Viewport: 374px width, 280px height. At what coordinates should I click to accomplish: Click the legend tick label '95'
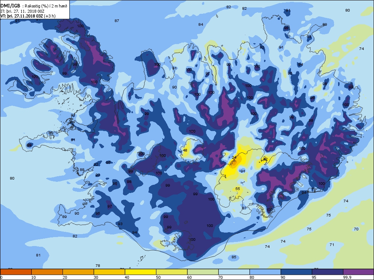(x=314, y=277)
